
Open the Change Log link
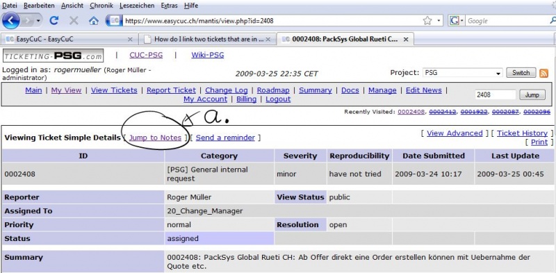click(x=227, y=90)
